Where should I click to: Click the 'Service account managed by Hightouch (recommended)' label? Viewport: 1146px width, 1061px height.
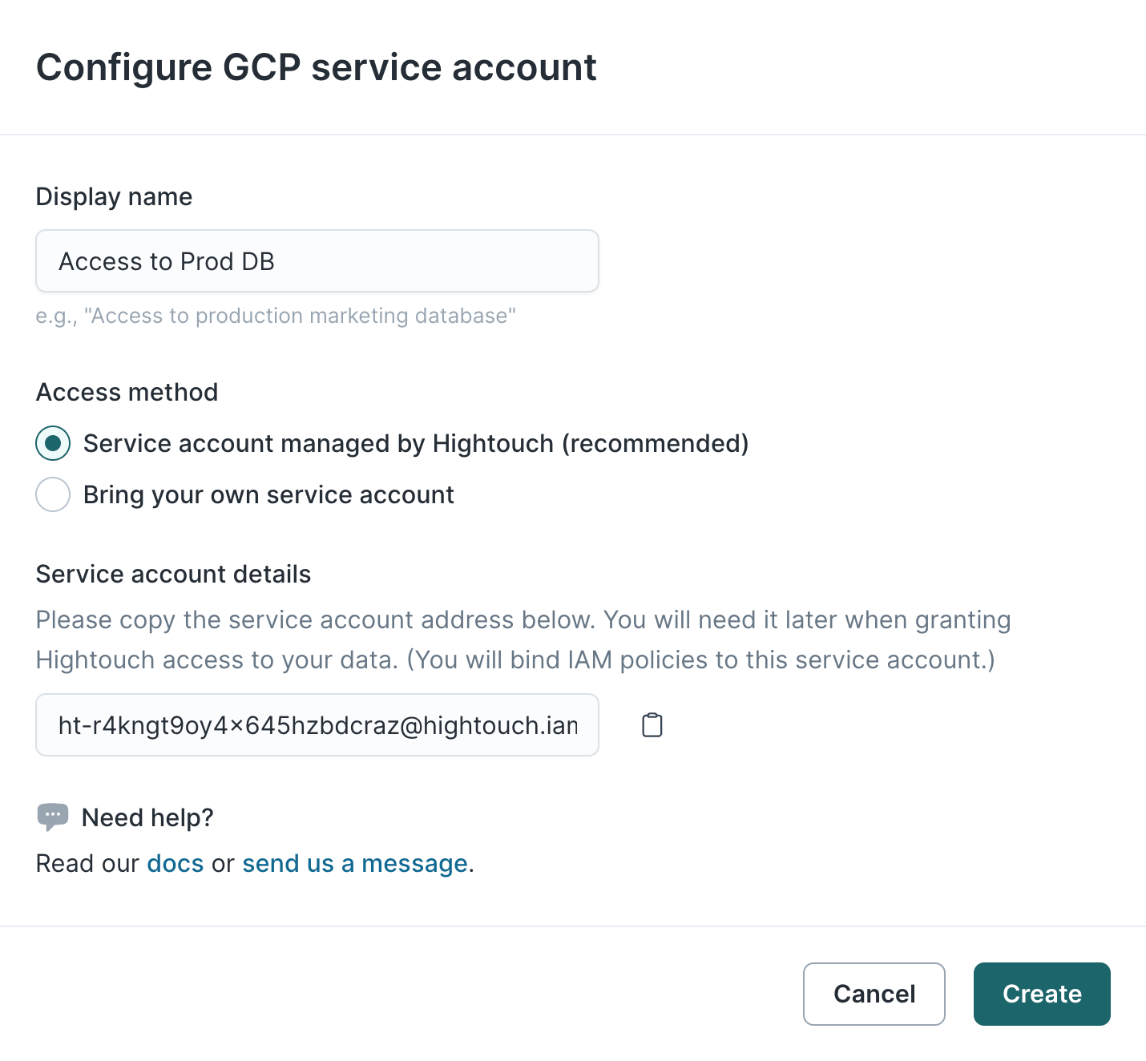point(415,443)
